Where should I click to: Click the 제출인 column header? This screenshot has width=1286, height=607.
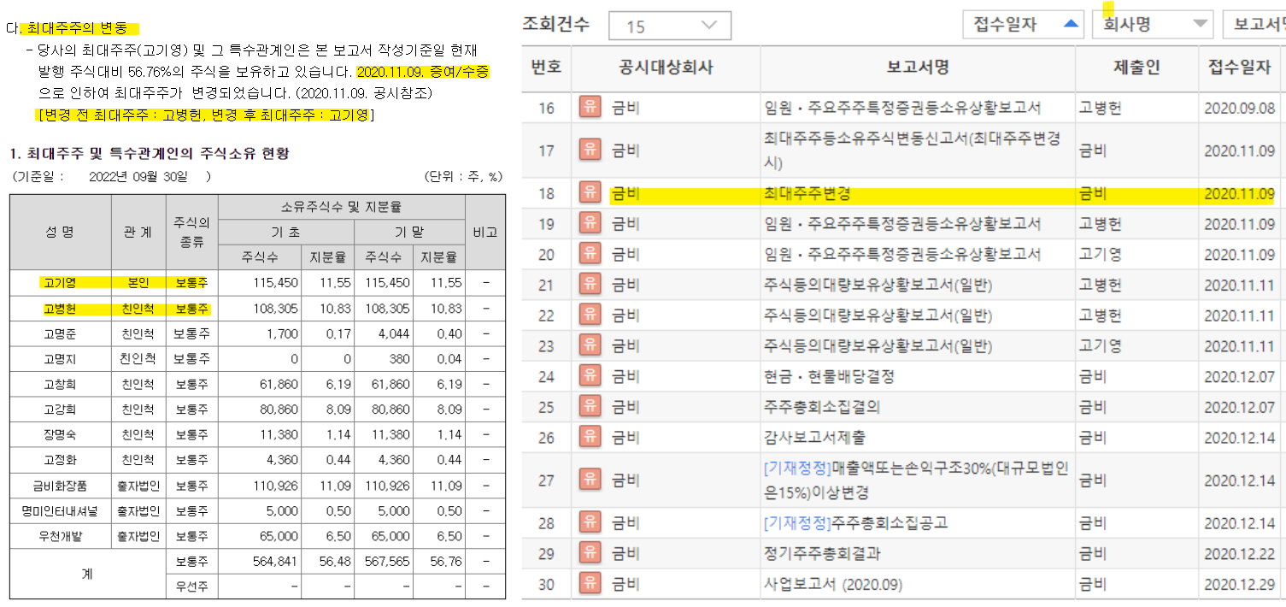coord(1136,68)
